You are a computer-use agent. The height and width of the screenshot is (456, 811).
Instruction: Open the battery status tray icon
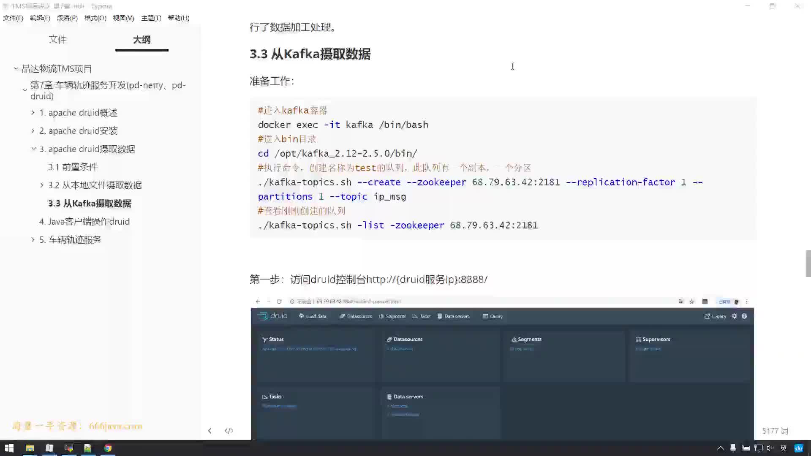click(746, 448)
